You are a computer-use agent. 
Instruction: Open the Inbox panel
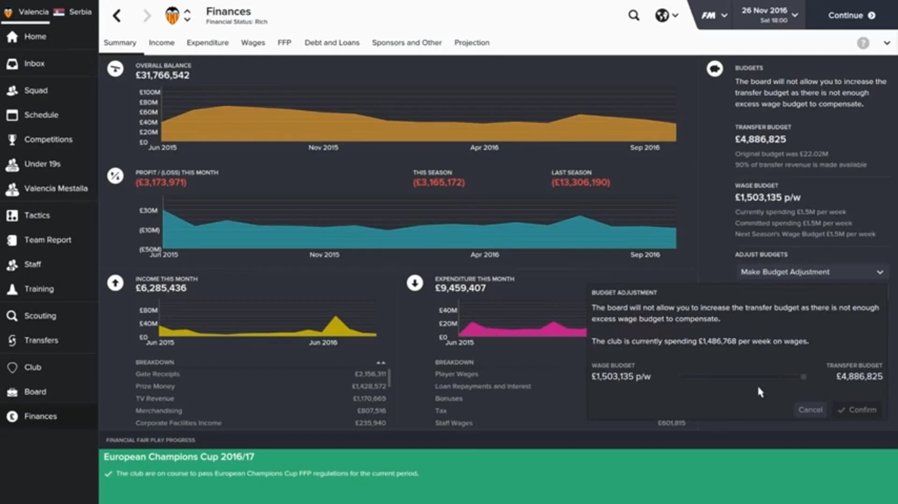(x=34, y=64)
